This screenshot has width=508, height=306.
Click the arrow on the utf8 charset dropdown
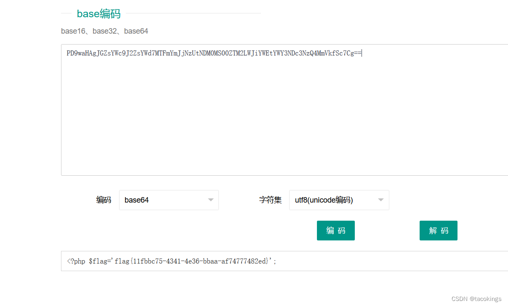(381, 200)
